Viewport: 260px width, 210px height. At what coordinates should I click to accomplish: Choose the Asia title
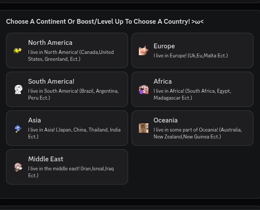point(35,120)
